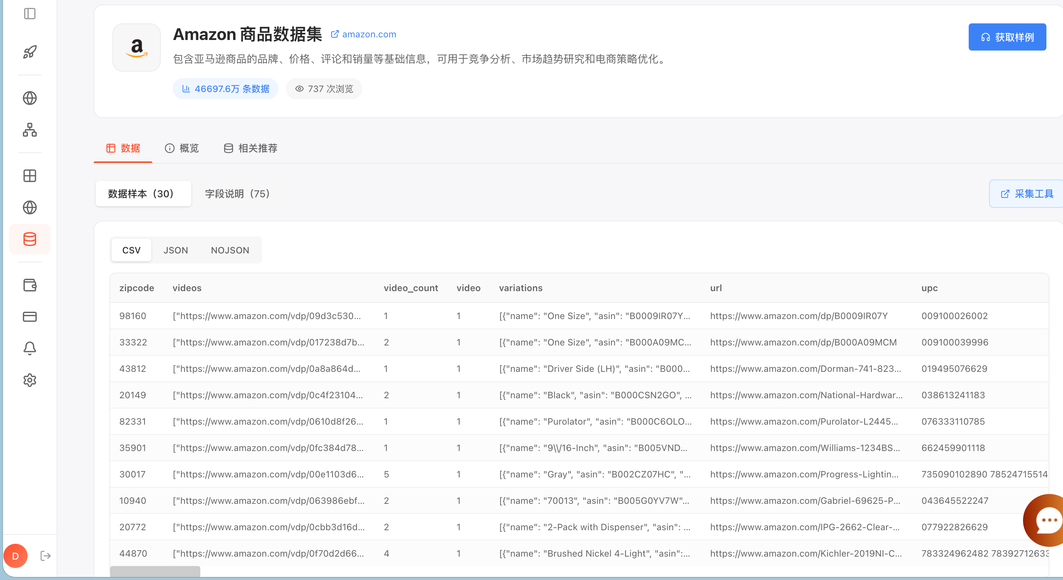Select the 数据样本 (30) tab

pos(143,193)
